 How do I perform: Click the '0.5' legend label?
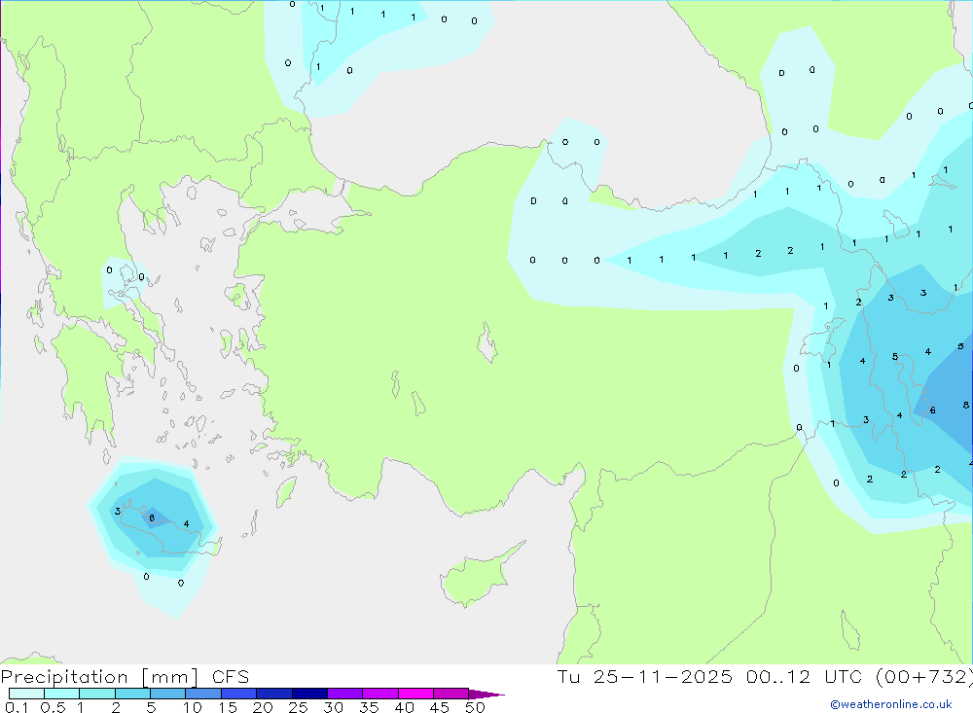[53, 707]
